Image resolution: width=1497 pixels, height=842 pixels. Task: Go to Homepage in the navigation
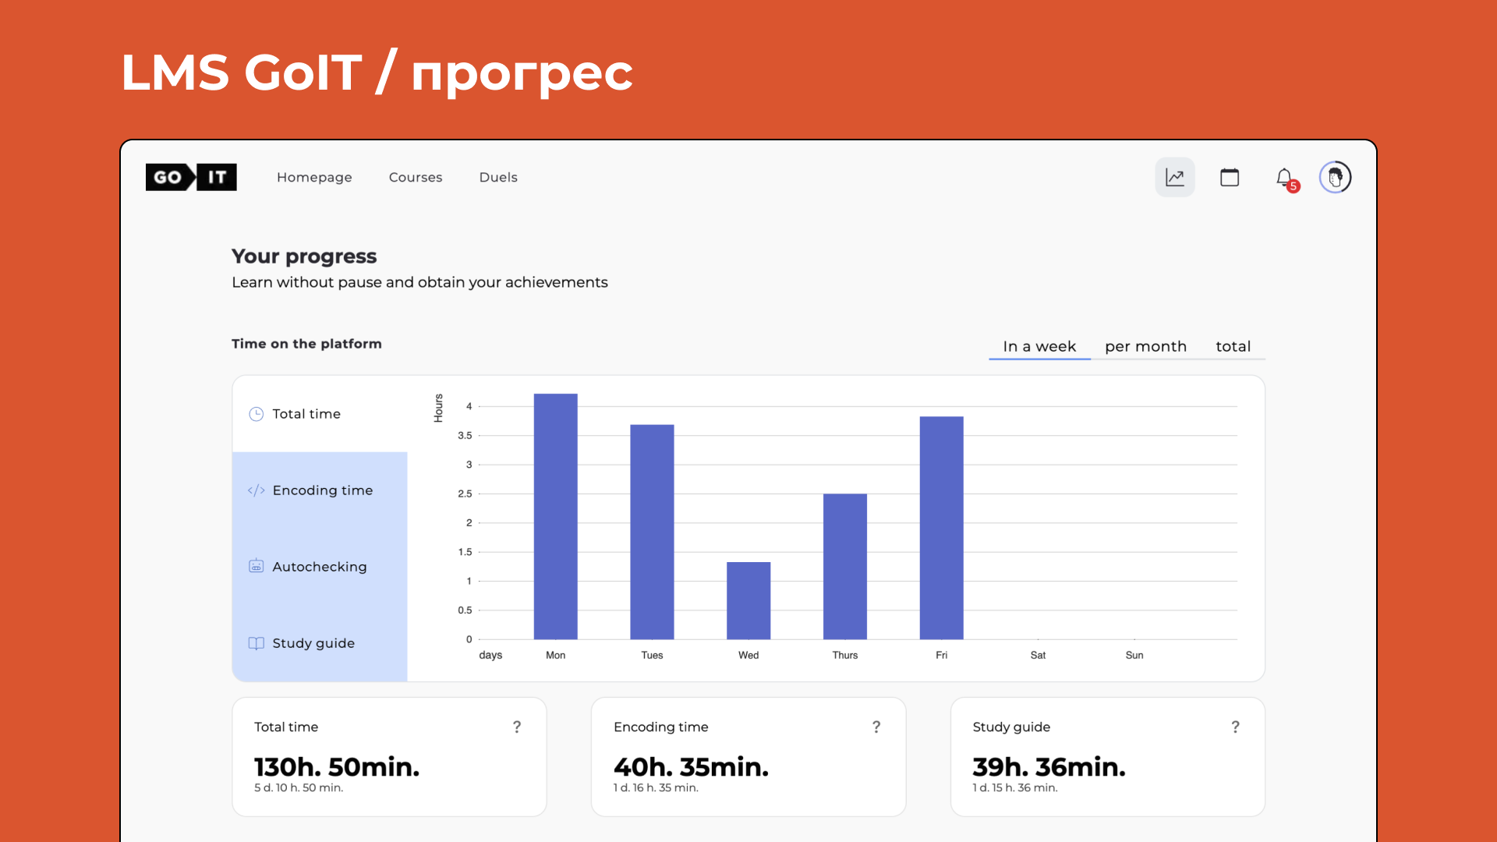tap(314, 177)
